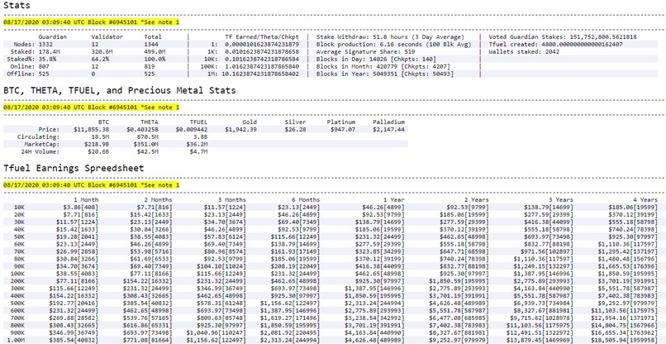Click the TFUEL price "$0.009442"
The height and width of the screenshot is (344, 666).
tap(192, 129)
